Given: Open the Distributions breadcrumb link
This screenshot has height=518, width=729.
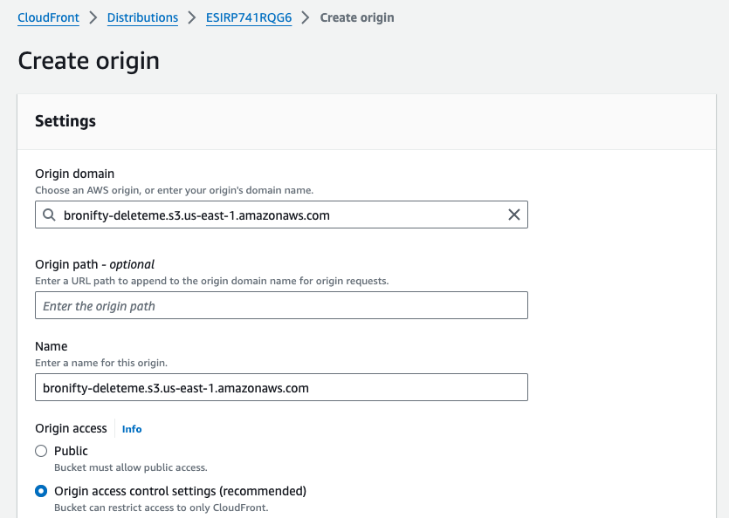Looking at the screenshot, I should [x=141, y=17].
